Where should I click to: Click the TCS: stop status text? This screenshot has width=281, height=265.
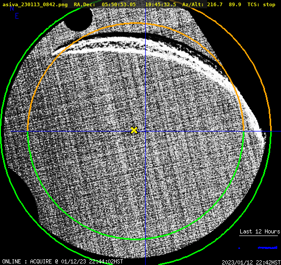click(261, 5)
